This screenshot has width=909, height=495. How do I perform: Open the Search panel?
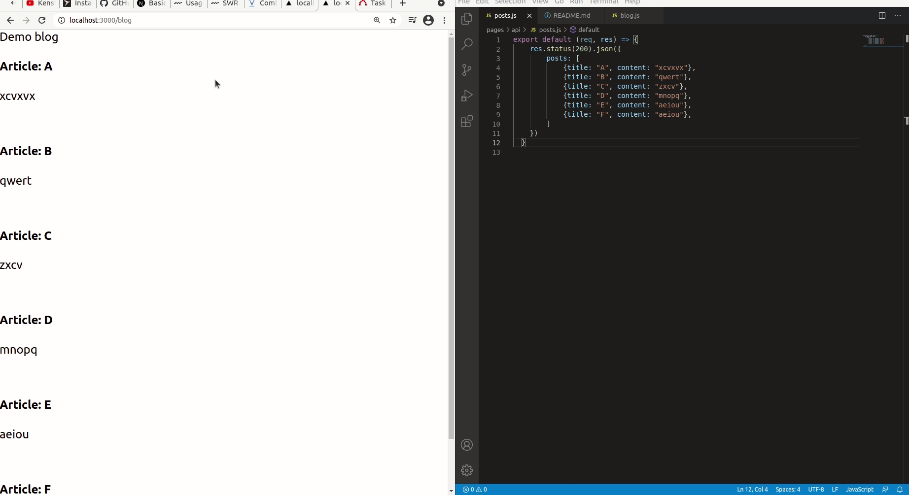[466, 44]
